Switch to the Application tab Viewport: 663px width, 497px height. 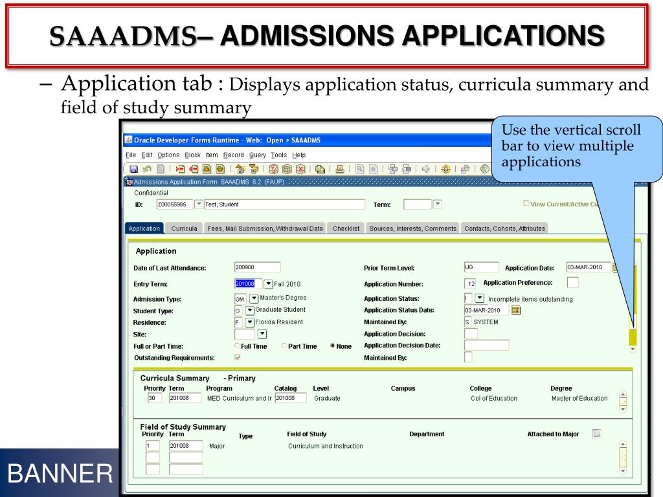144,228
